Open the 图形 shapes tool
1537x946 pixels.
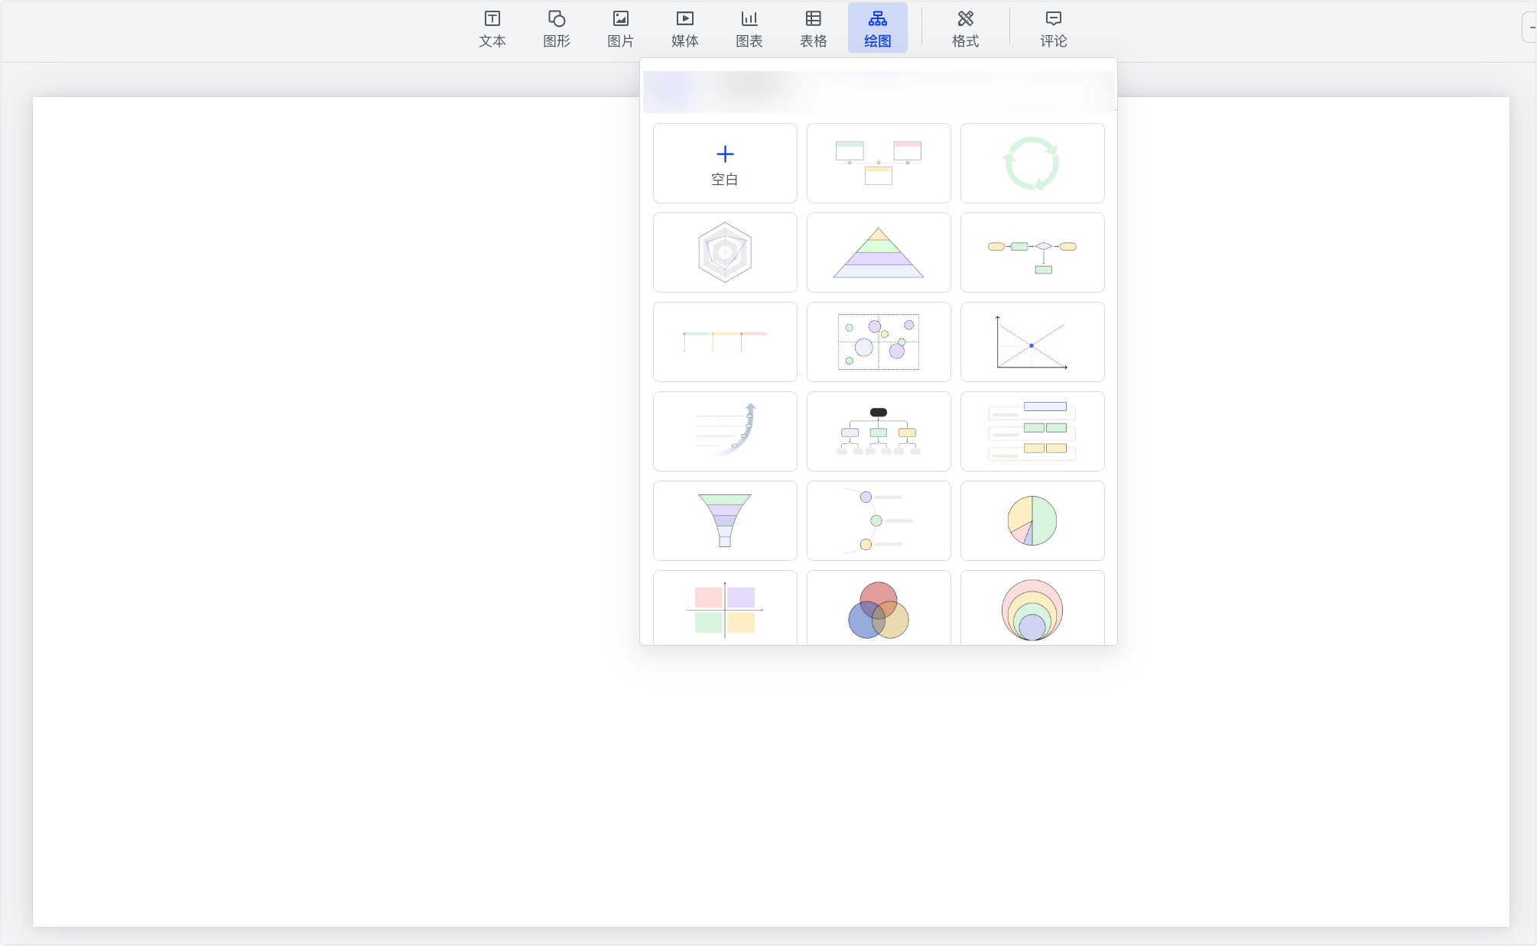click(557, 28)
